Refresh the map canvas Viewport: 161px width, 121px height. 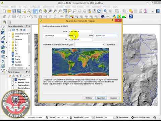coord(99,11)
